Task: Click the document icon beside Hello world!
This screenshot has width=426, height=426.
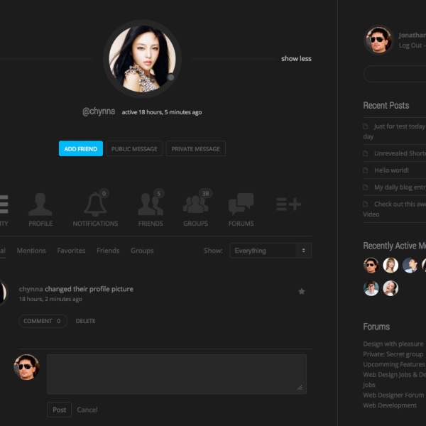Action: [x=366, y=171]
